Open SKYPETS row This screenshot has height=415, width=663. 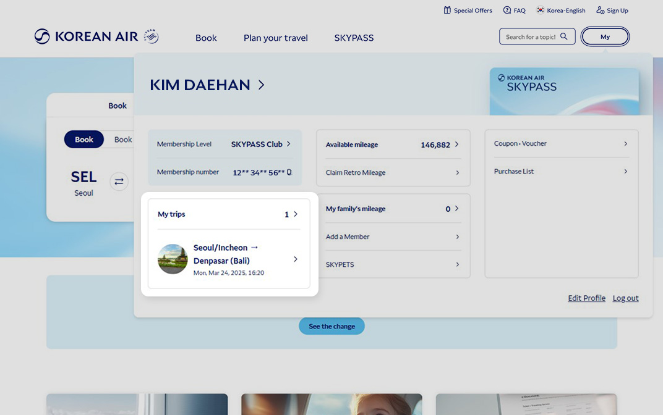393,264
